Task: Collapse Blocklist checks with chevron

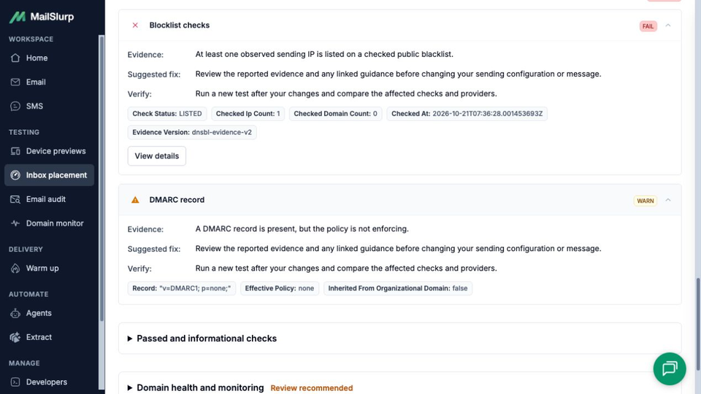Action: 668,26
